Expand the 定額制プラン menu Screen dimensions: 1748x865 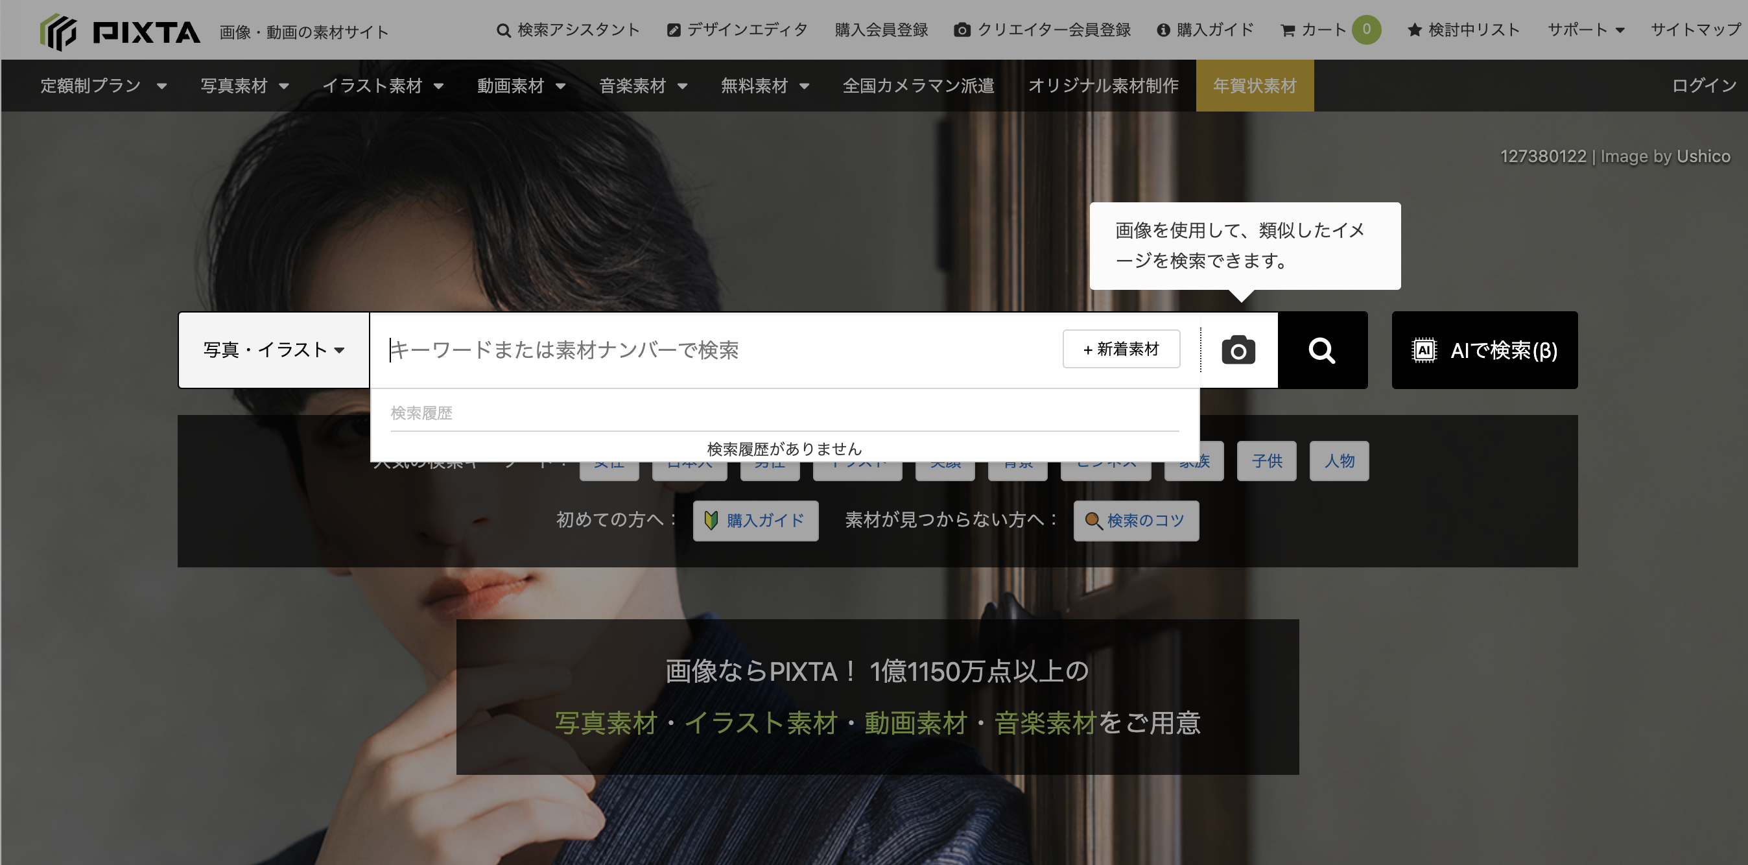103,86
